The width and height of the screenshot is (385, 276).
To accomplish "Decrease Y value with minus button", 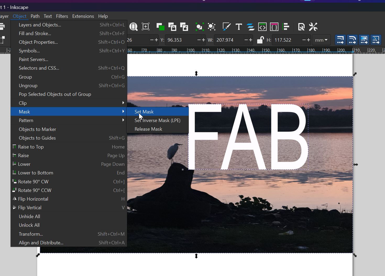I will pyautogui.click(x=199, y=40).
